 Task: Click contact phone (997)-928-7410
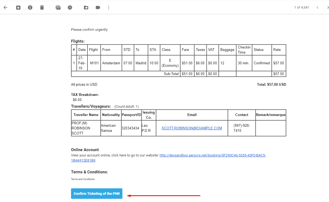coord(242,128)
